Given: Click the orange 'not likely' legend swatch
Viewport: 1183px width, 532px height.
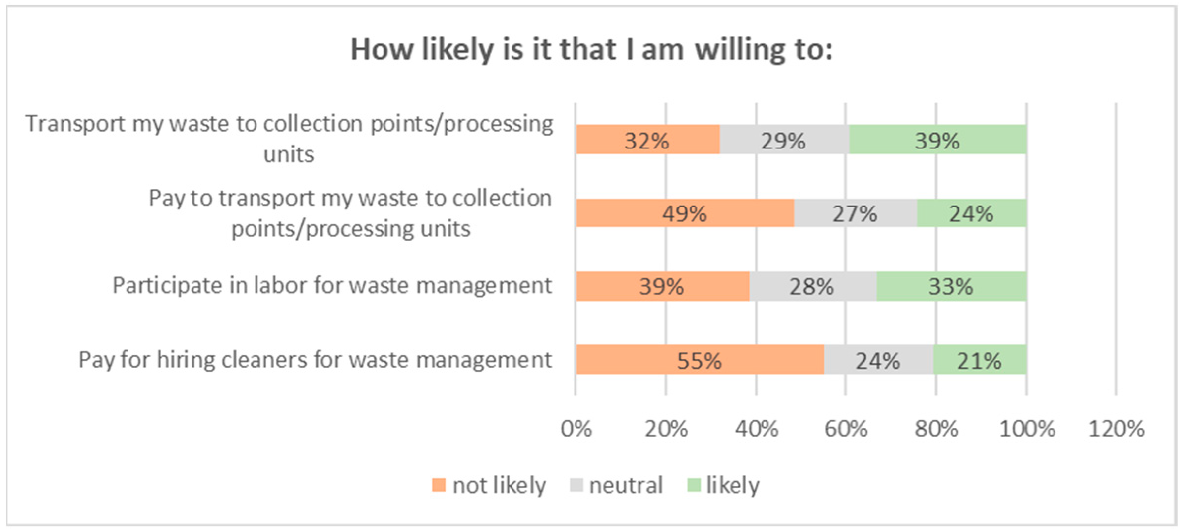Looking at the screenshot, I should 438,485.
